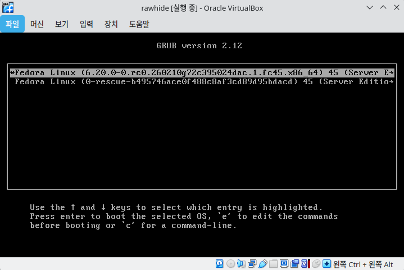Click the mouse integration status icon
Viewport: 404px width, 270px height.
point(316,264)
